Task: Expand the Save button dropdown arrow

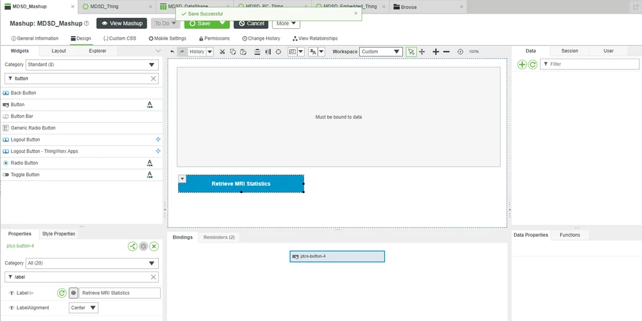Action: point(222,23)
